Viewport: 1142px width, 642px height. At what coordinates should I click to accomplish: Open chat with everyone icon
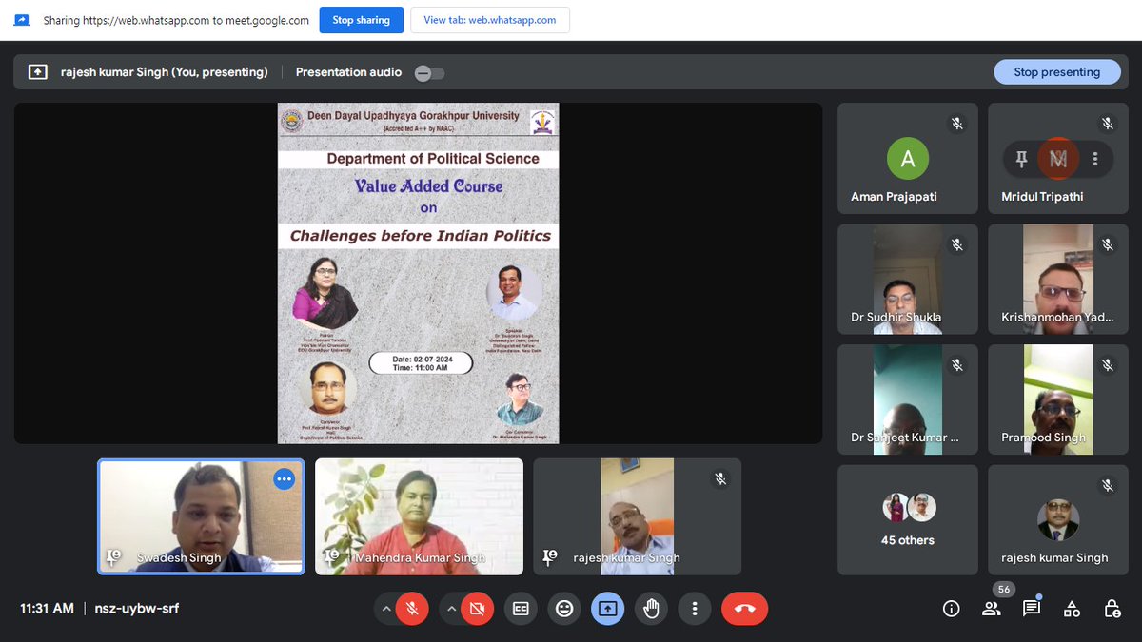1032,609
